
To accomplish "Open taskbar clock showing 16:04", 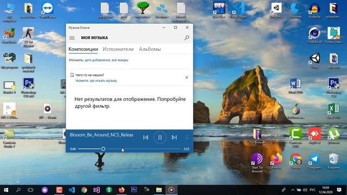I will coord(326,190).
